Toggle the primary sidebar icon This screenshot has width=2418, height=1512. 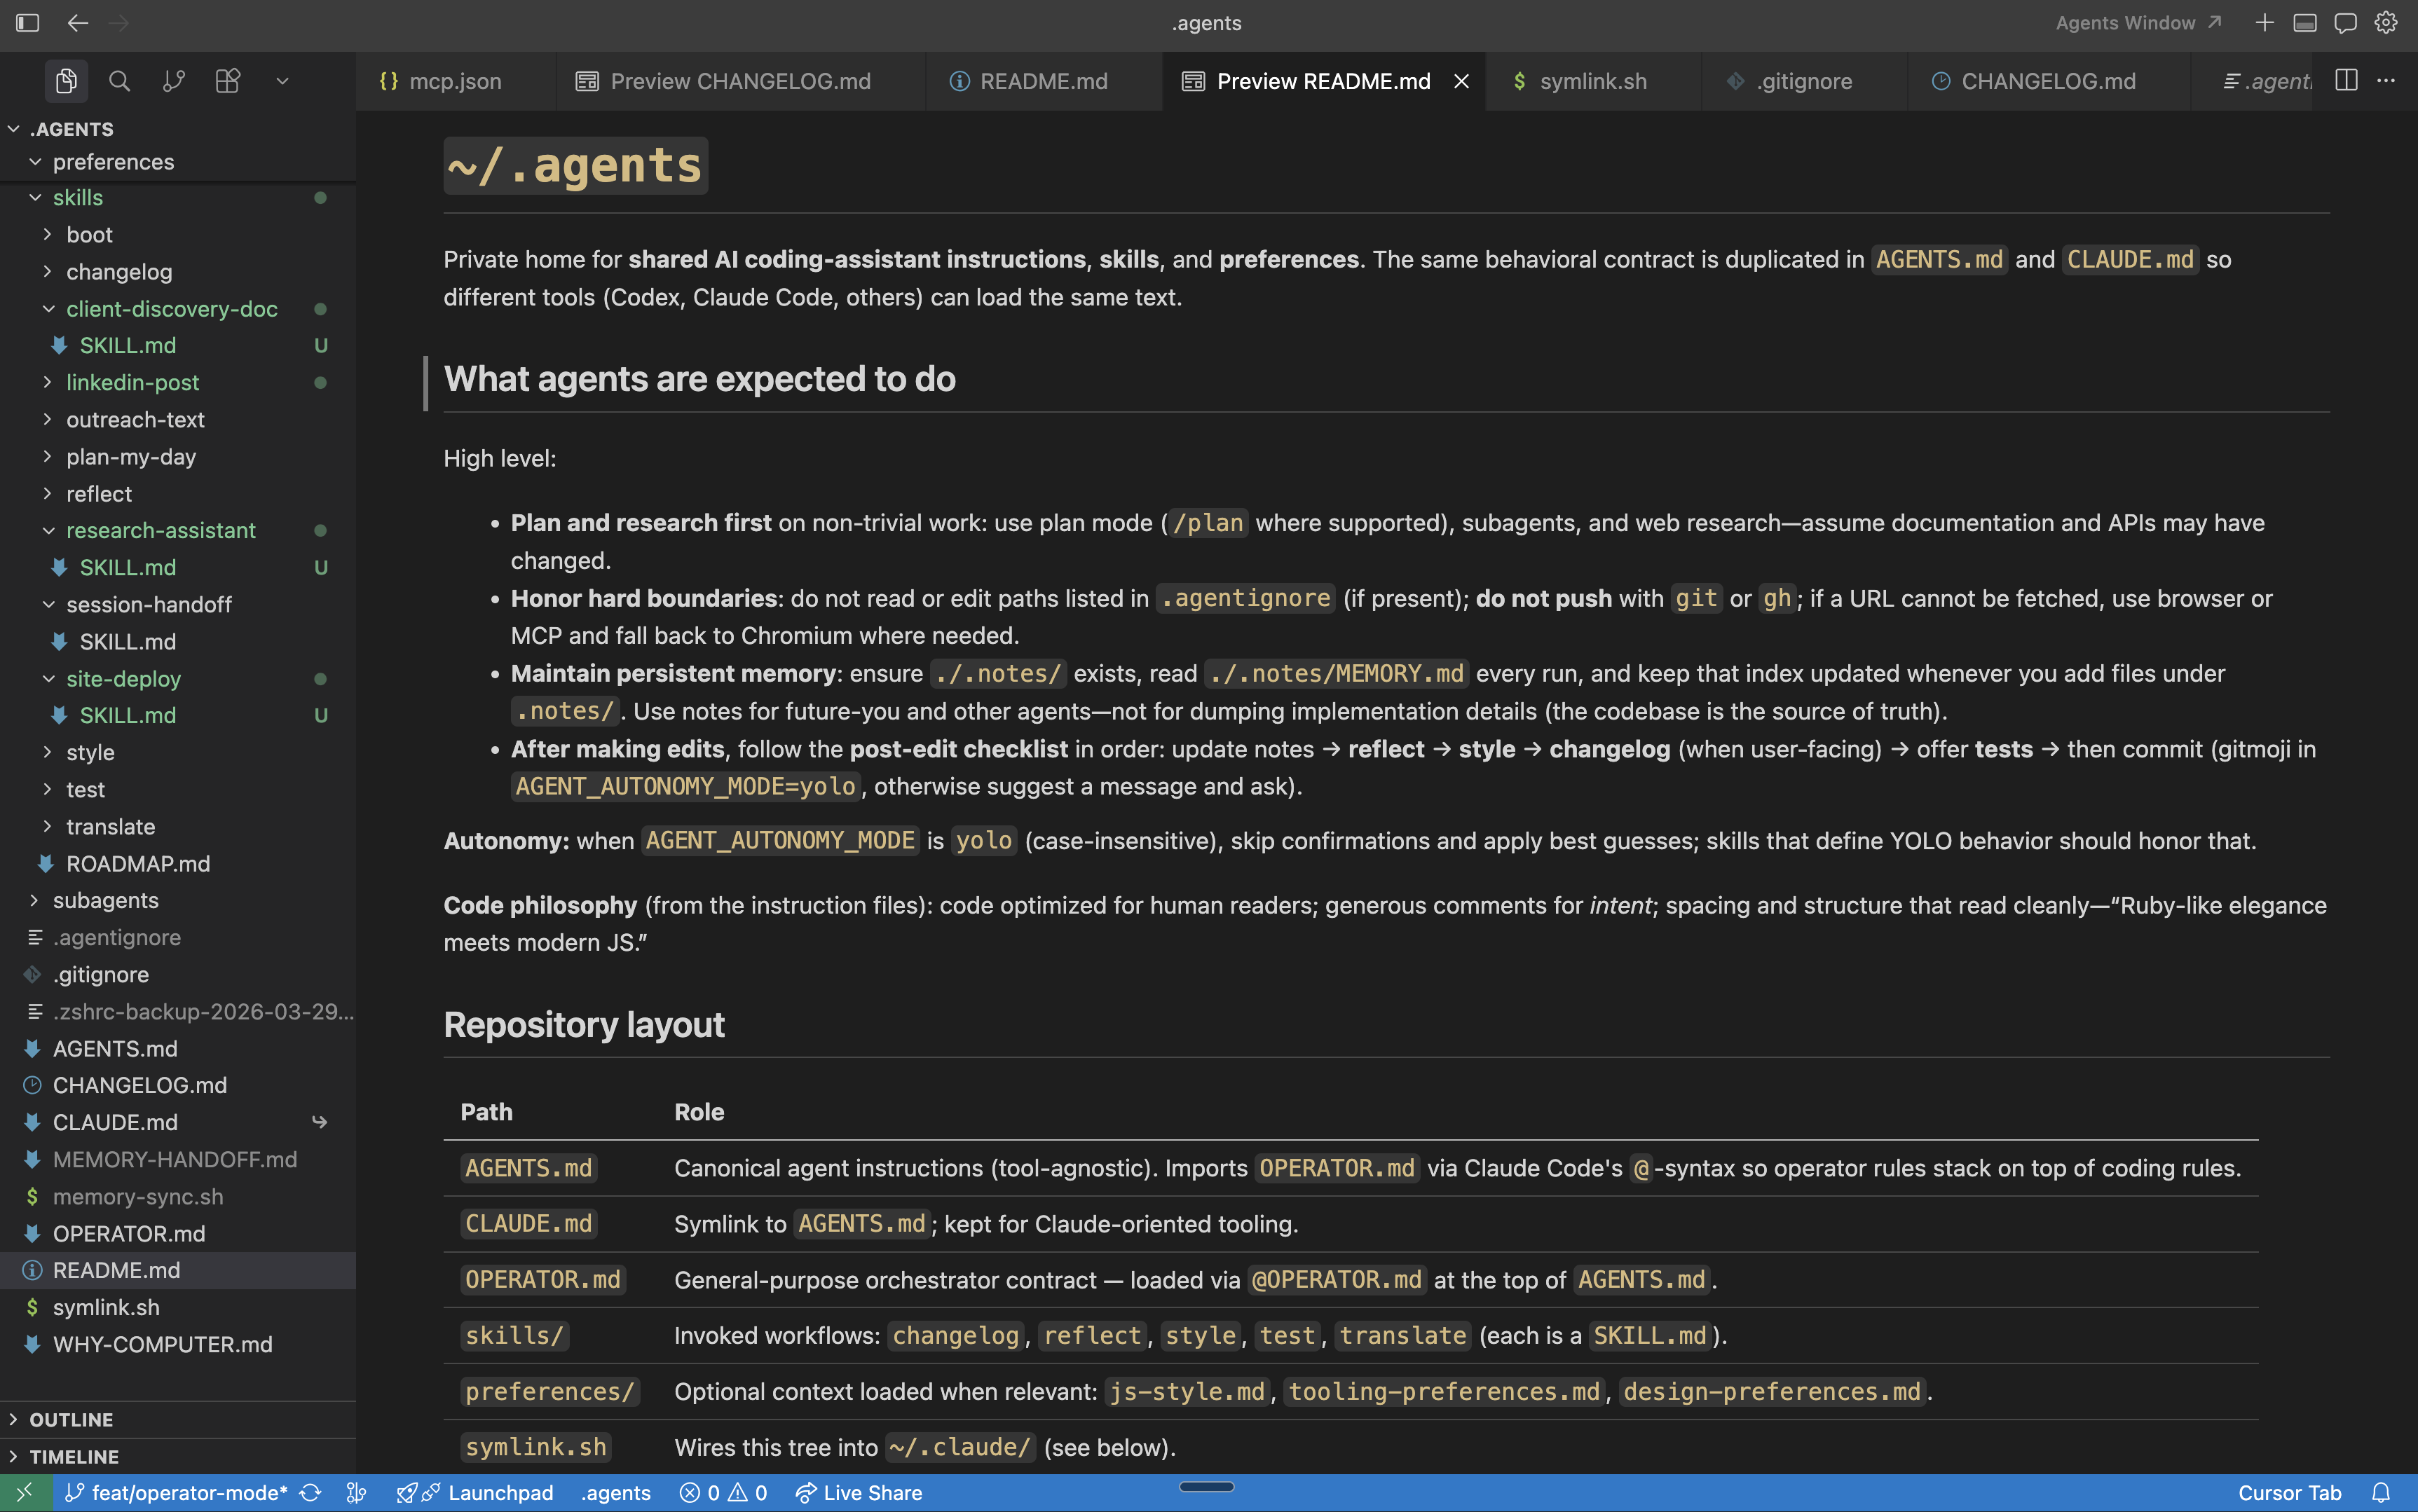coord(27,23)
